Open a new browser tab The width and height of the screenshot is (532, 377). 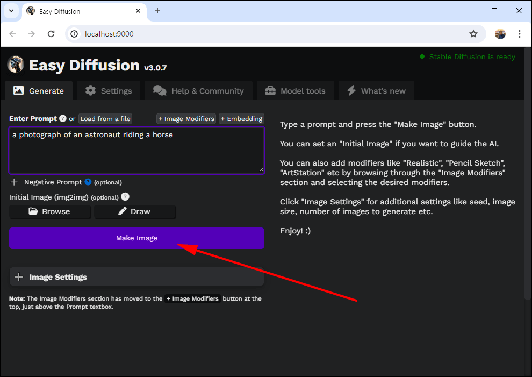tap(157, 11)
